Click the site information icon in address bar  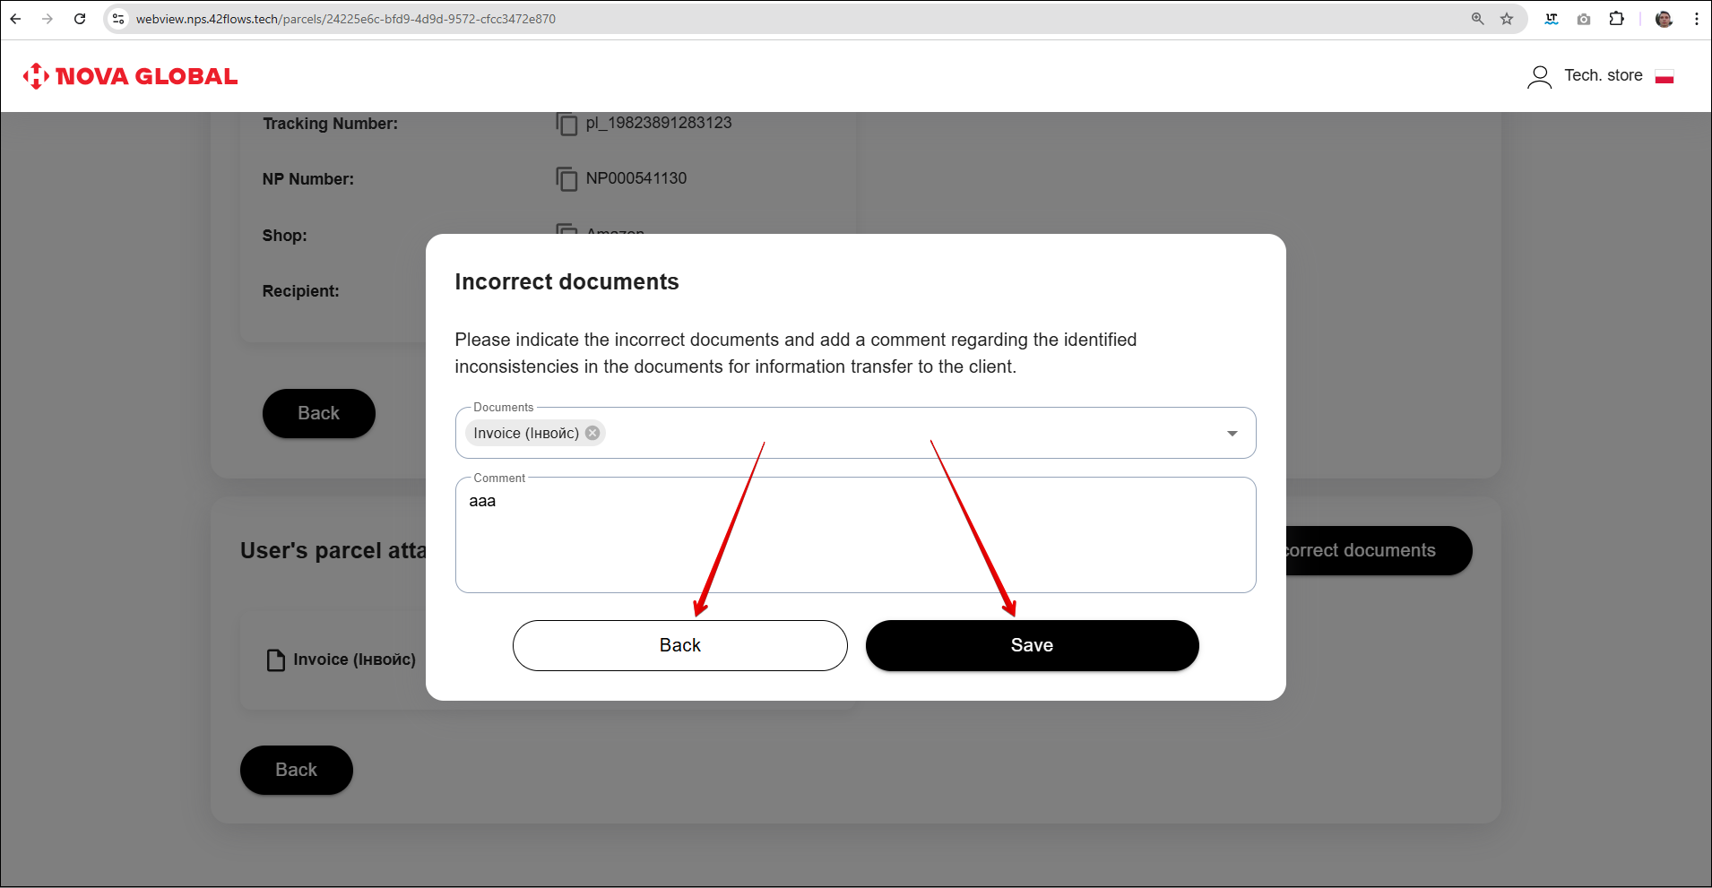pyautogui.click(x=118, y=19)
